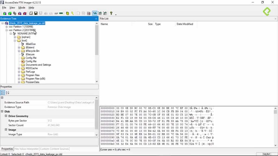
Task: Open the Mode menu
Action: (x=22, y=8)
